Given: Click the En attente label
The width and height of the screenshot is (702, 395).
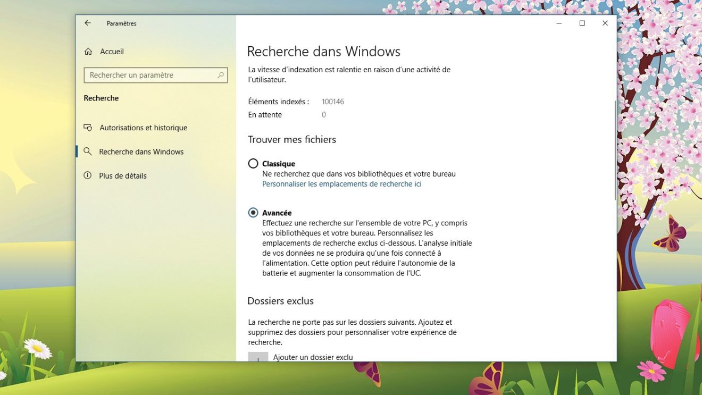Looking at the screenshot, I should click(265, 115).
